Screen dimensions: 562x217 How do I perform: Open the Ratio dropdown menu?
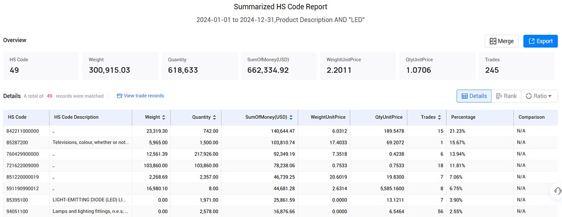pyautogui.click(x=539, y=96)
